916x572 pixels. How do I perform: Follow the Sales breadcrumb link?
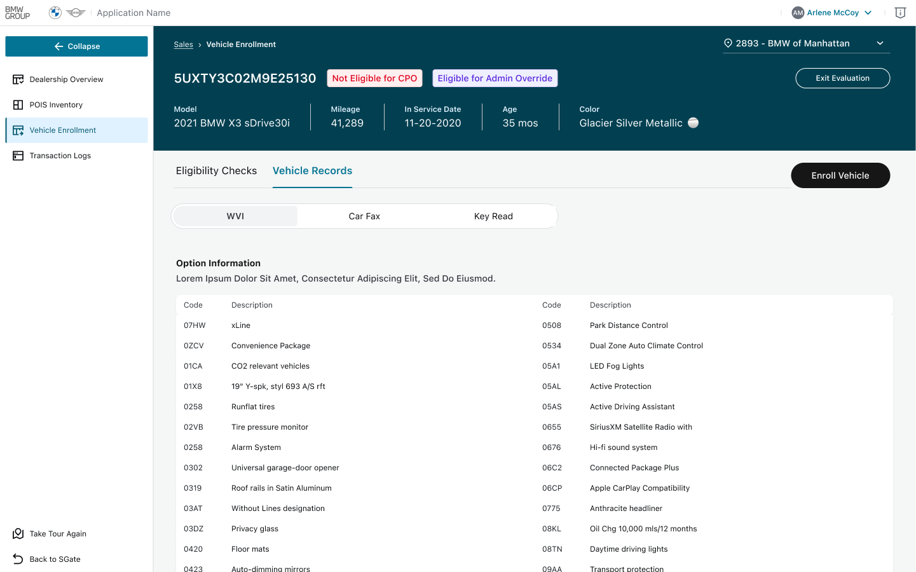183,44
